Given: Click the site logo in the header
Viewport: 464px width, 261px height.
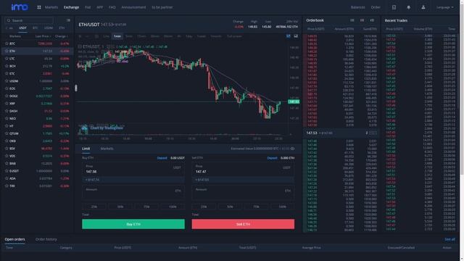Looking at the screenshot, I should click(20, 7).
